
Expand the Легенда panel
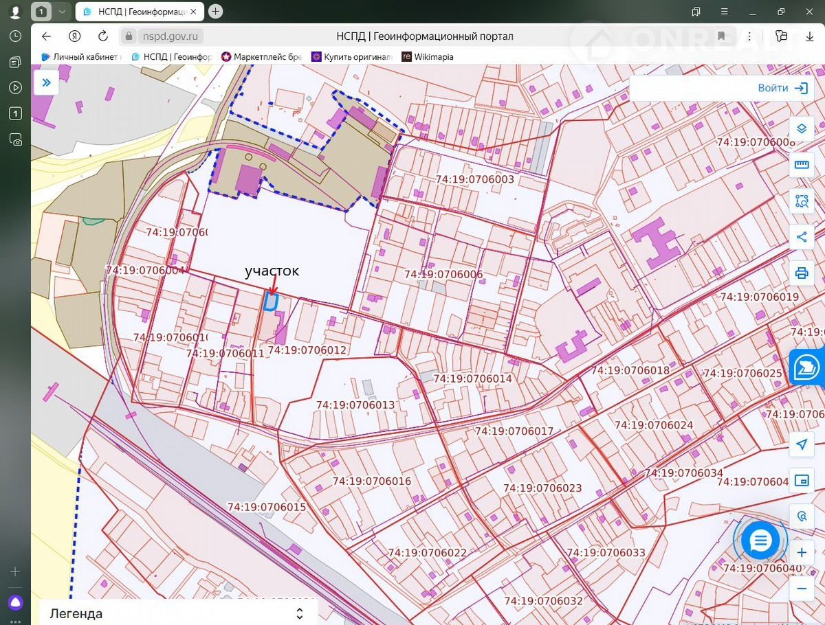[x=299, y=613]
